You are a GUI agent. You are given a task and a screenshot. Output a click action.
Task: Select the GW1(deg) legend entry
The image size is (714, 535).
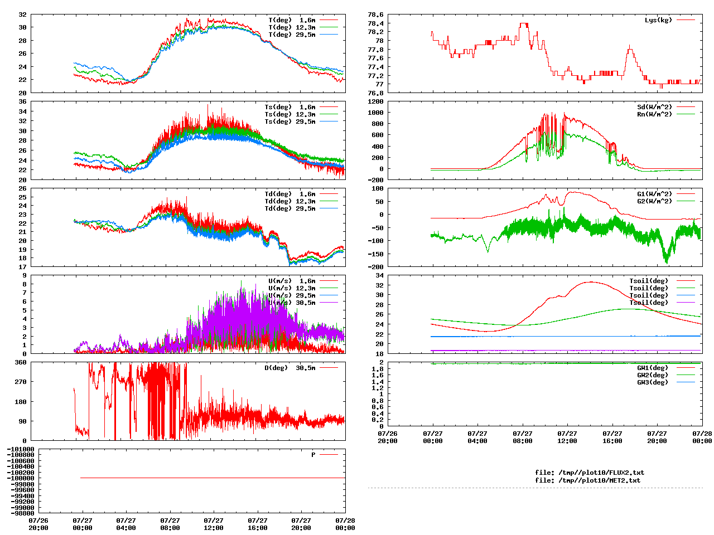(653, 368)
